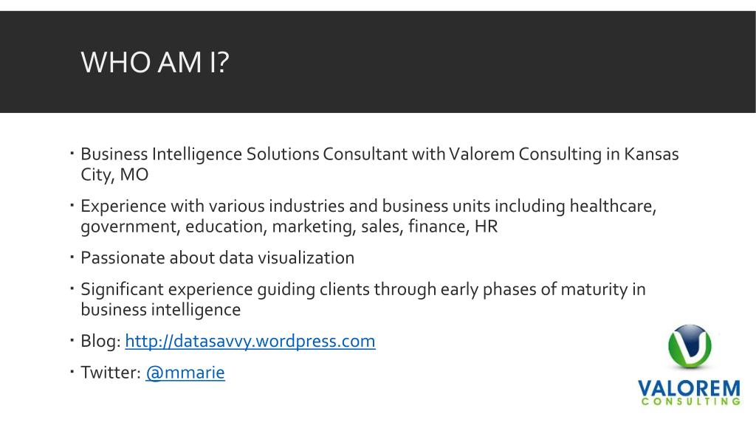Click the bullet marker before Passionate line
The width and height of the screenshot is (756, 425).
[72, 258]
